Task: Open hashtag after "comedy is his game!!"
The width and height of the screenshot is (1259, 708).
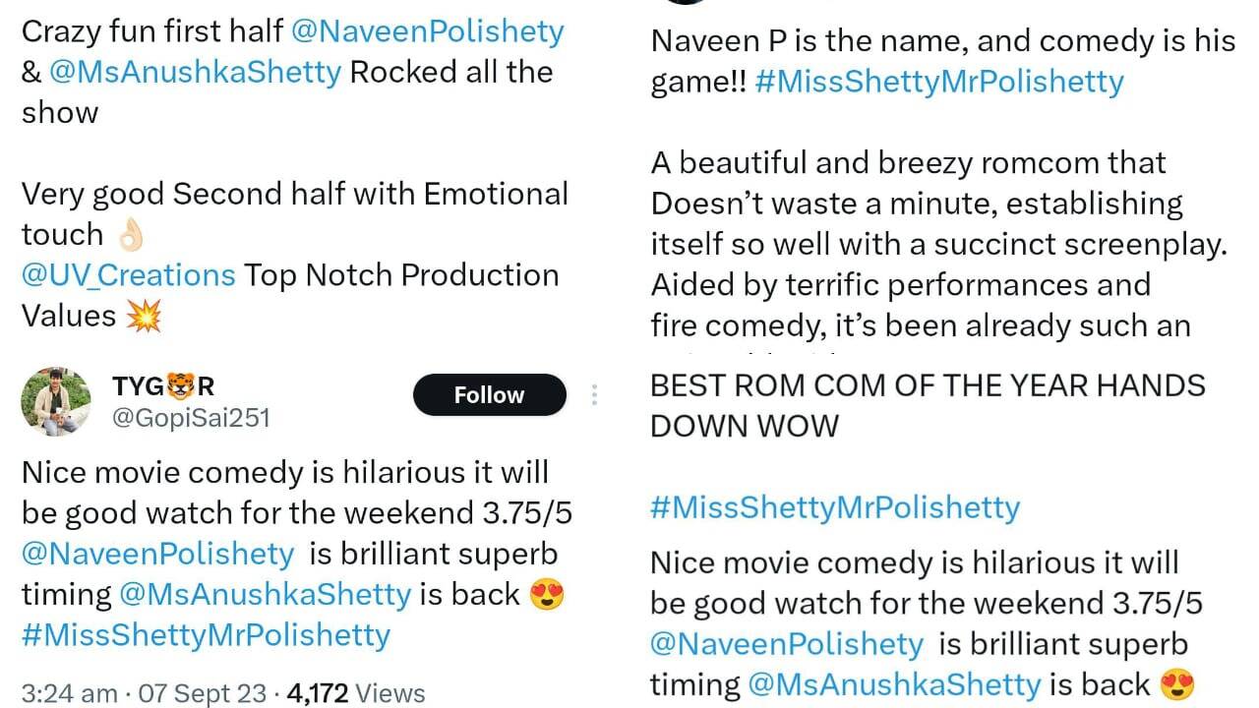Action: point(938,82)
